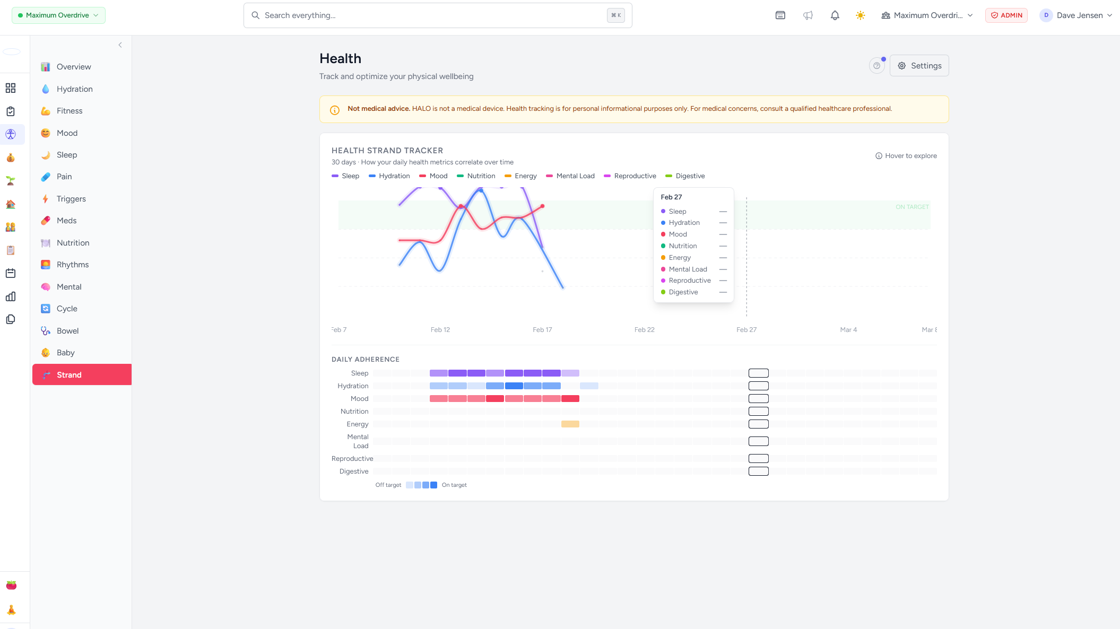
Task: Click the notifications bell icon
Action: tap(835, 15)
